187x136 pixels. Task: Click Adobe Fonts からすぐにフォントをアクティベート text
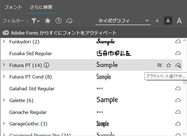pos(64,33)
